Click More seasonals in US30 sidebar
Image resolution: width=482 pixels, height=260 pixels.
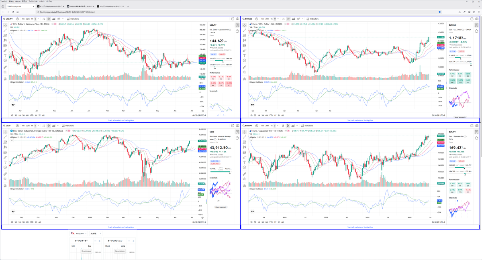point(221,207)
